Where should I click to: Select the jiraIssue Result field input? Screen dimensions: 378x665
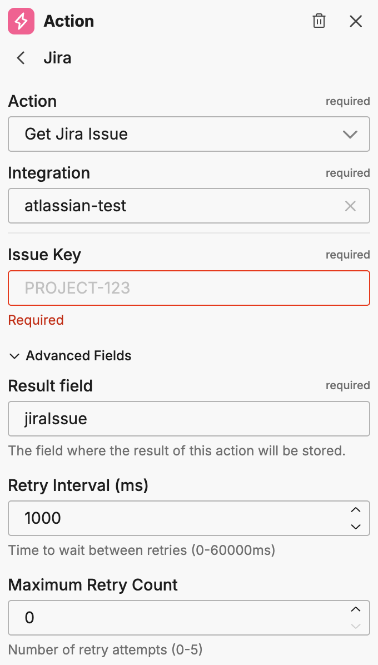189,419
